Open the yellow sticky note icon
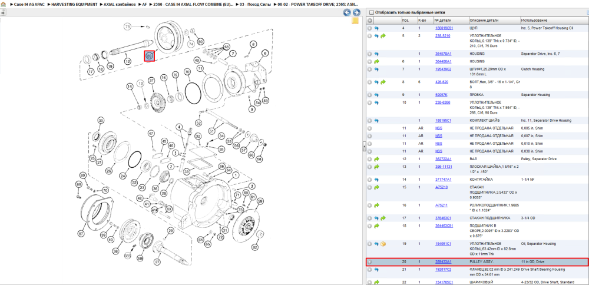The image size is (589, 285). [x=355, y=21]
